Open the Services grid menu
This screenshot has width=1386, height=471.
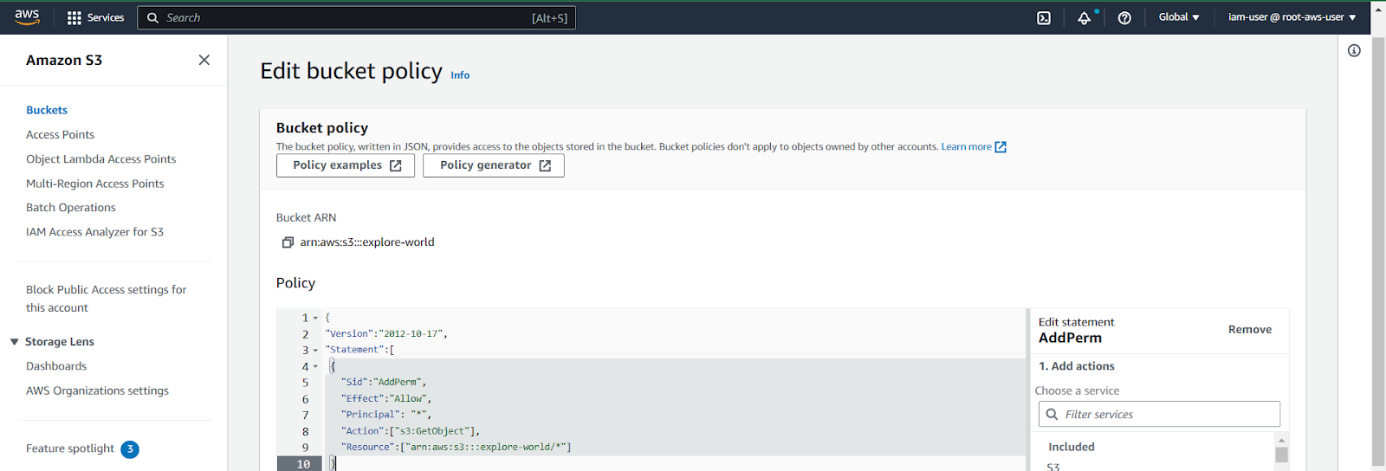pyautogui.click(x=95, y=17)
